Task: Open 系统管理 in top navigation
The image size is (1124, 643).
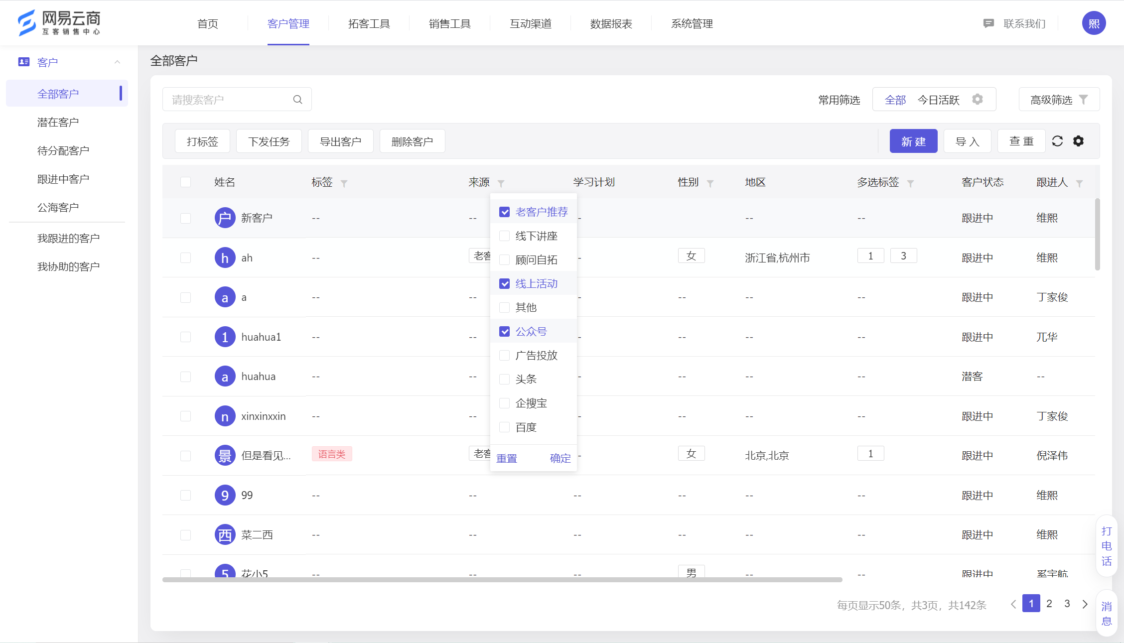Action: click(692, 23)
